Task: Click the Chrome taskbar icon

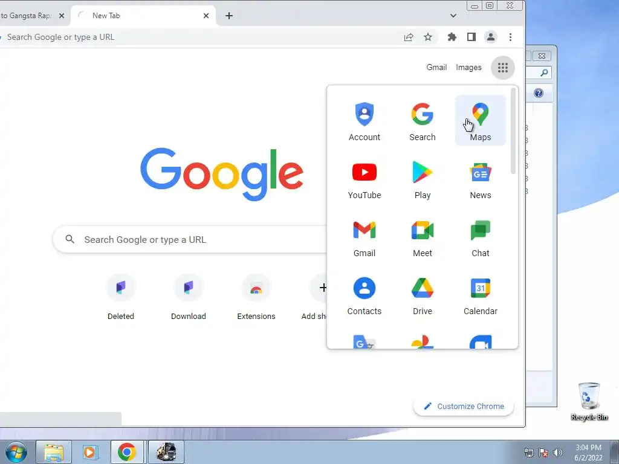Action: click(127, 452)
